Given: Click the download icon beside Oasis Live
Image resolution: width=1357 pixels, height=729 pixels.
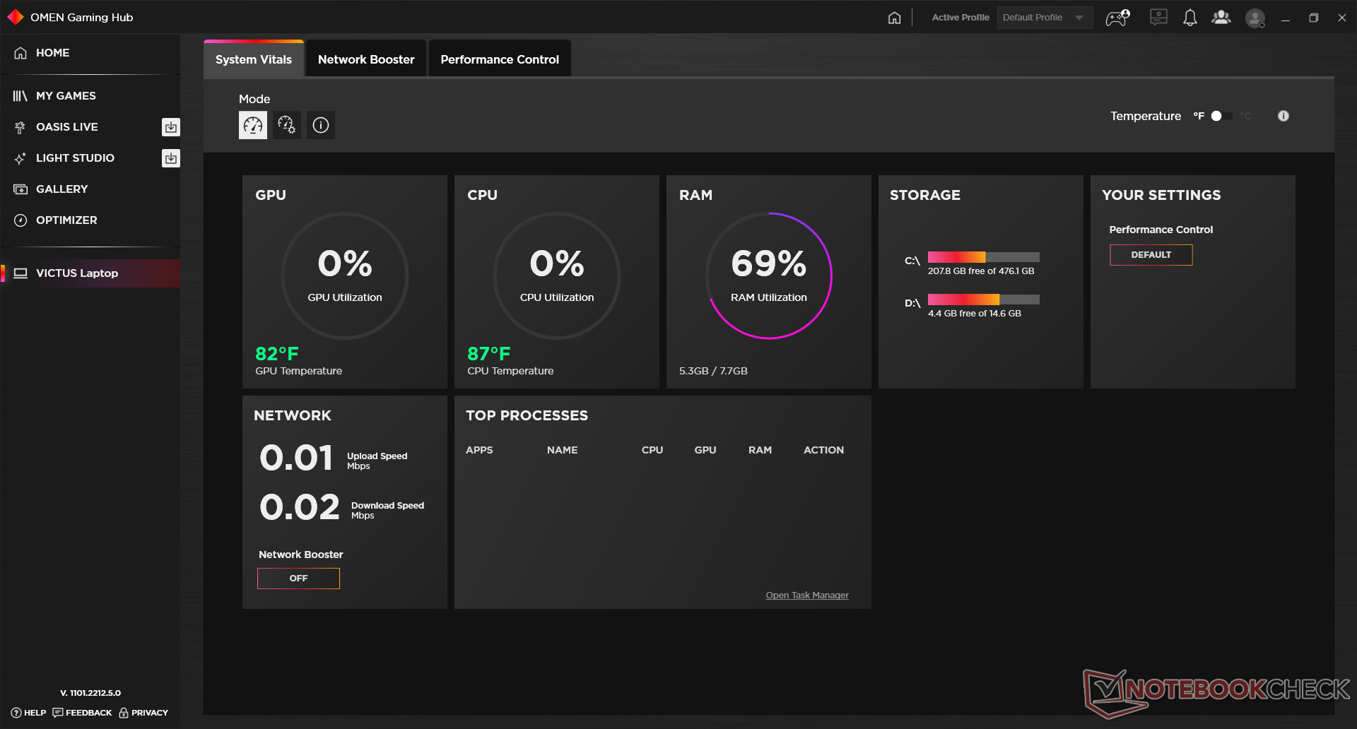Looking at the screenshot, I should pyautogui.click(x=171, y=127).
